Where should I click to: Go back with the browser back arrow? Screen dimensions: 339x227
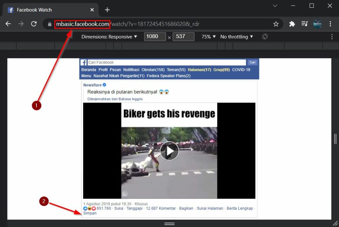coord(8,24)
